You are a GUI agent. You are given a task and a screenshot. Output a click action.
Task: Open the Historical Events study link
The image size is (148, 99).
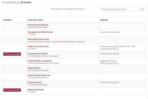(35, 82)
